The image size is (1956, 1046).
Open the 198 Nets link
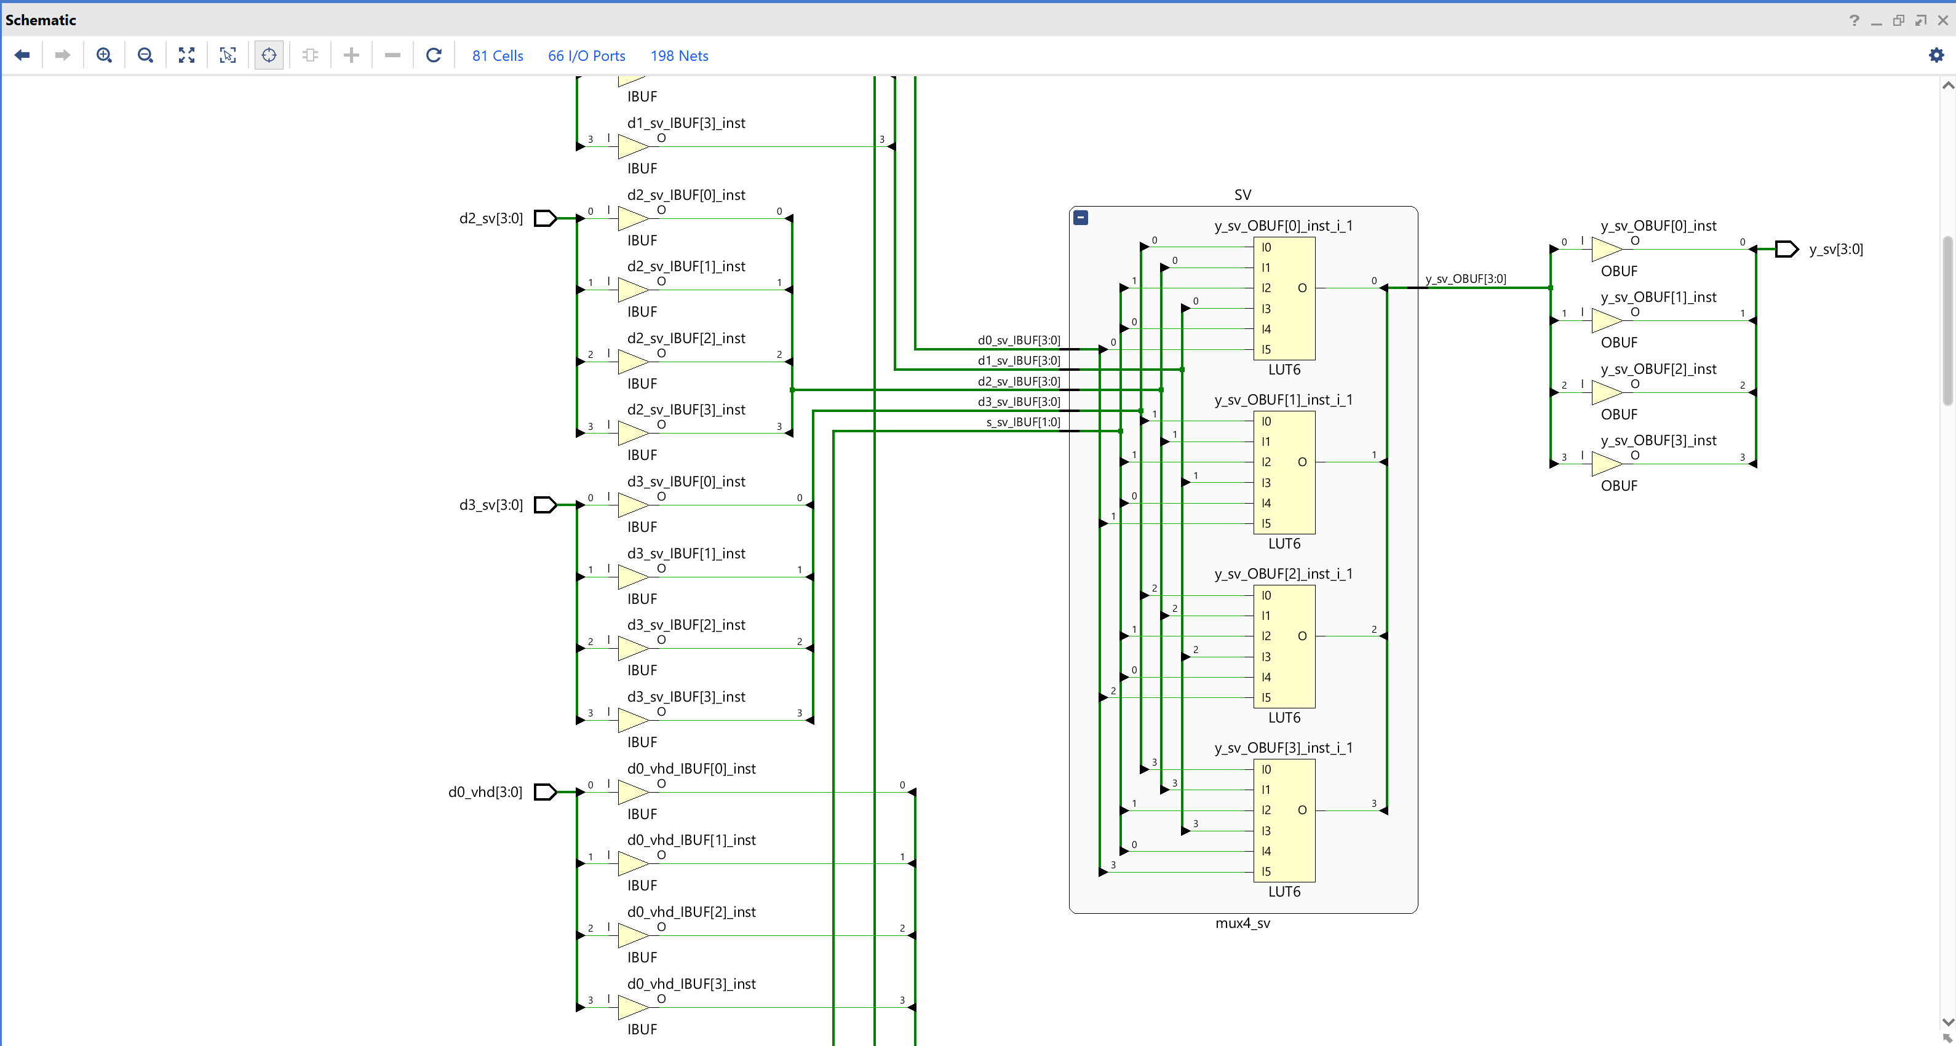(679, 55)
